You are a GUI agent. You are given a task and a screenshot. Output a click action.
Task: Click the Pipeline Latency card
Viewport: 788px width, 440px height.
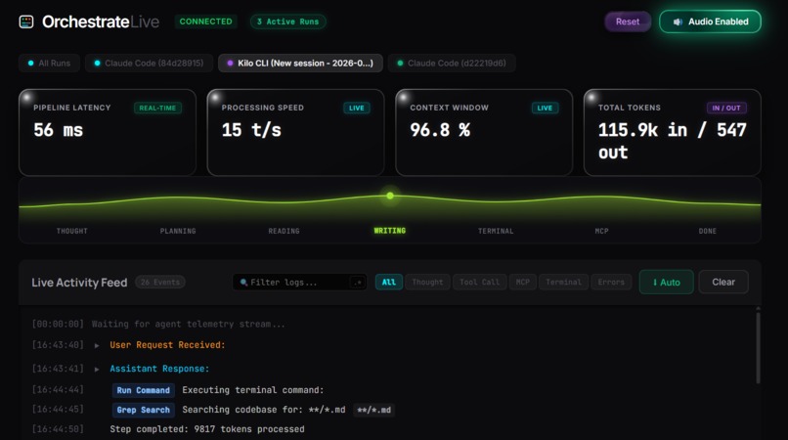[108, 132]
